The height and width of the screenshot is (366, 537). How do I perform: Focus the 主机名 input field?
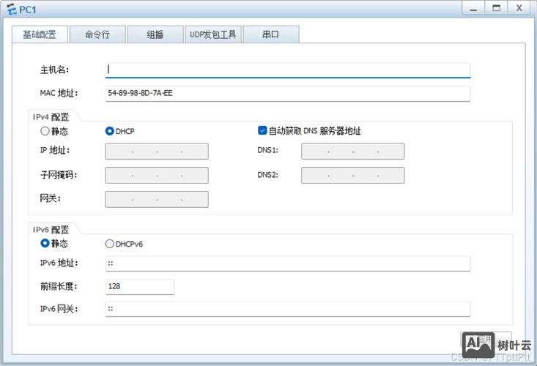click(288, 70)
